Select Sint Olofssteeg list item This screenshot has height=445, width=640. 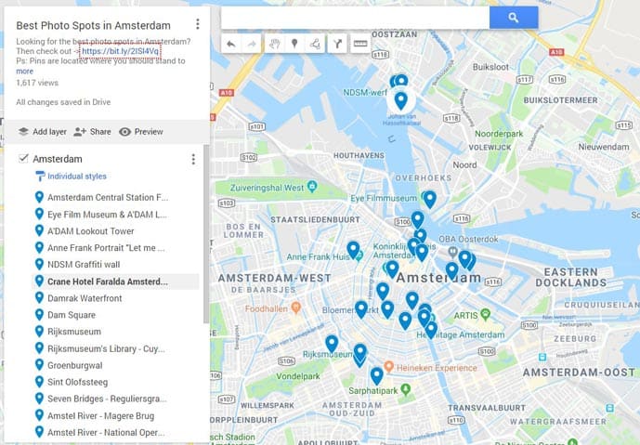(115, 382)
